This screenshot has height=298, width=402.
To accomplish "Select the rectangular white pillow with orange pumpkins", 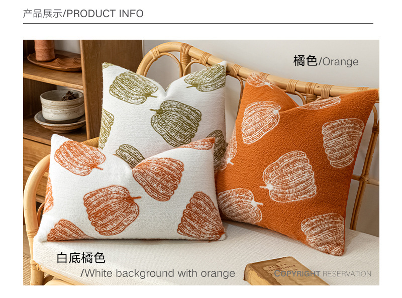I will [x=131, y=190].
